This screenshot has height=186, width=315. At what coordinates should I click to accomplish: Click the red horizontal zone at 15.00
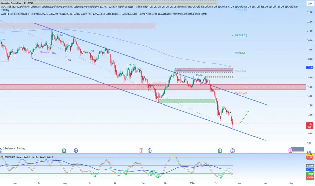click(153, 87)
